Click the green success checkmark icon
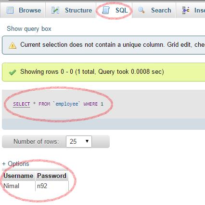Viewport: 205px width, 205px height. pyautogui.click(x=13, y=72)
